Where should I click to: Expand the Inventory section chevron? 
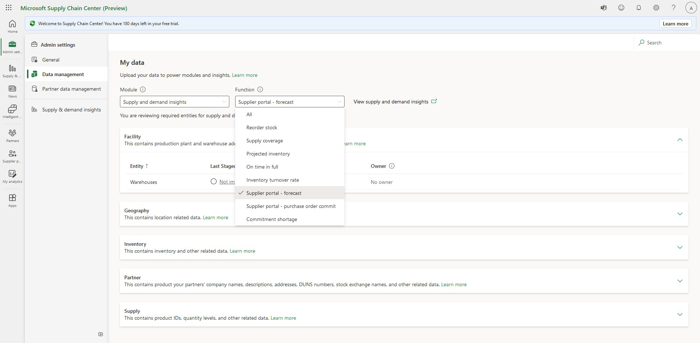680,247
